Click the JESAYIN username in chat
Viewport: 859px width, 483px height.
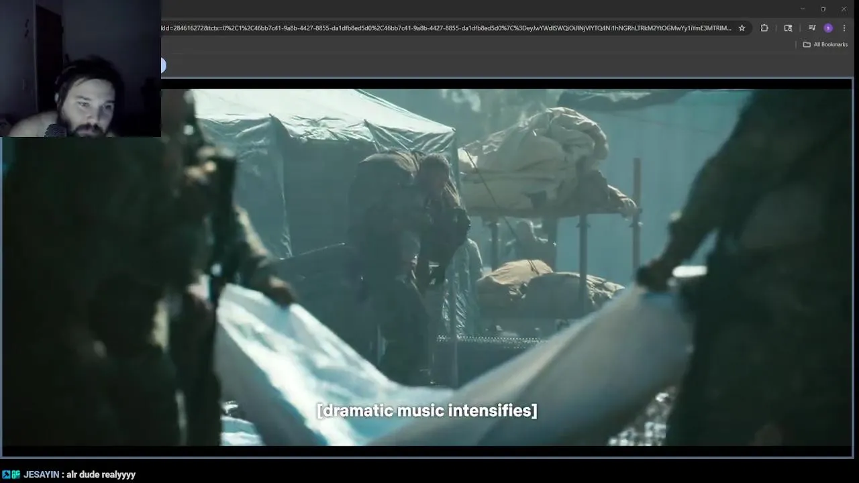(41, 474)
